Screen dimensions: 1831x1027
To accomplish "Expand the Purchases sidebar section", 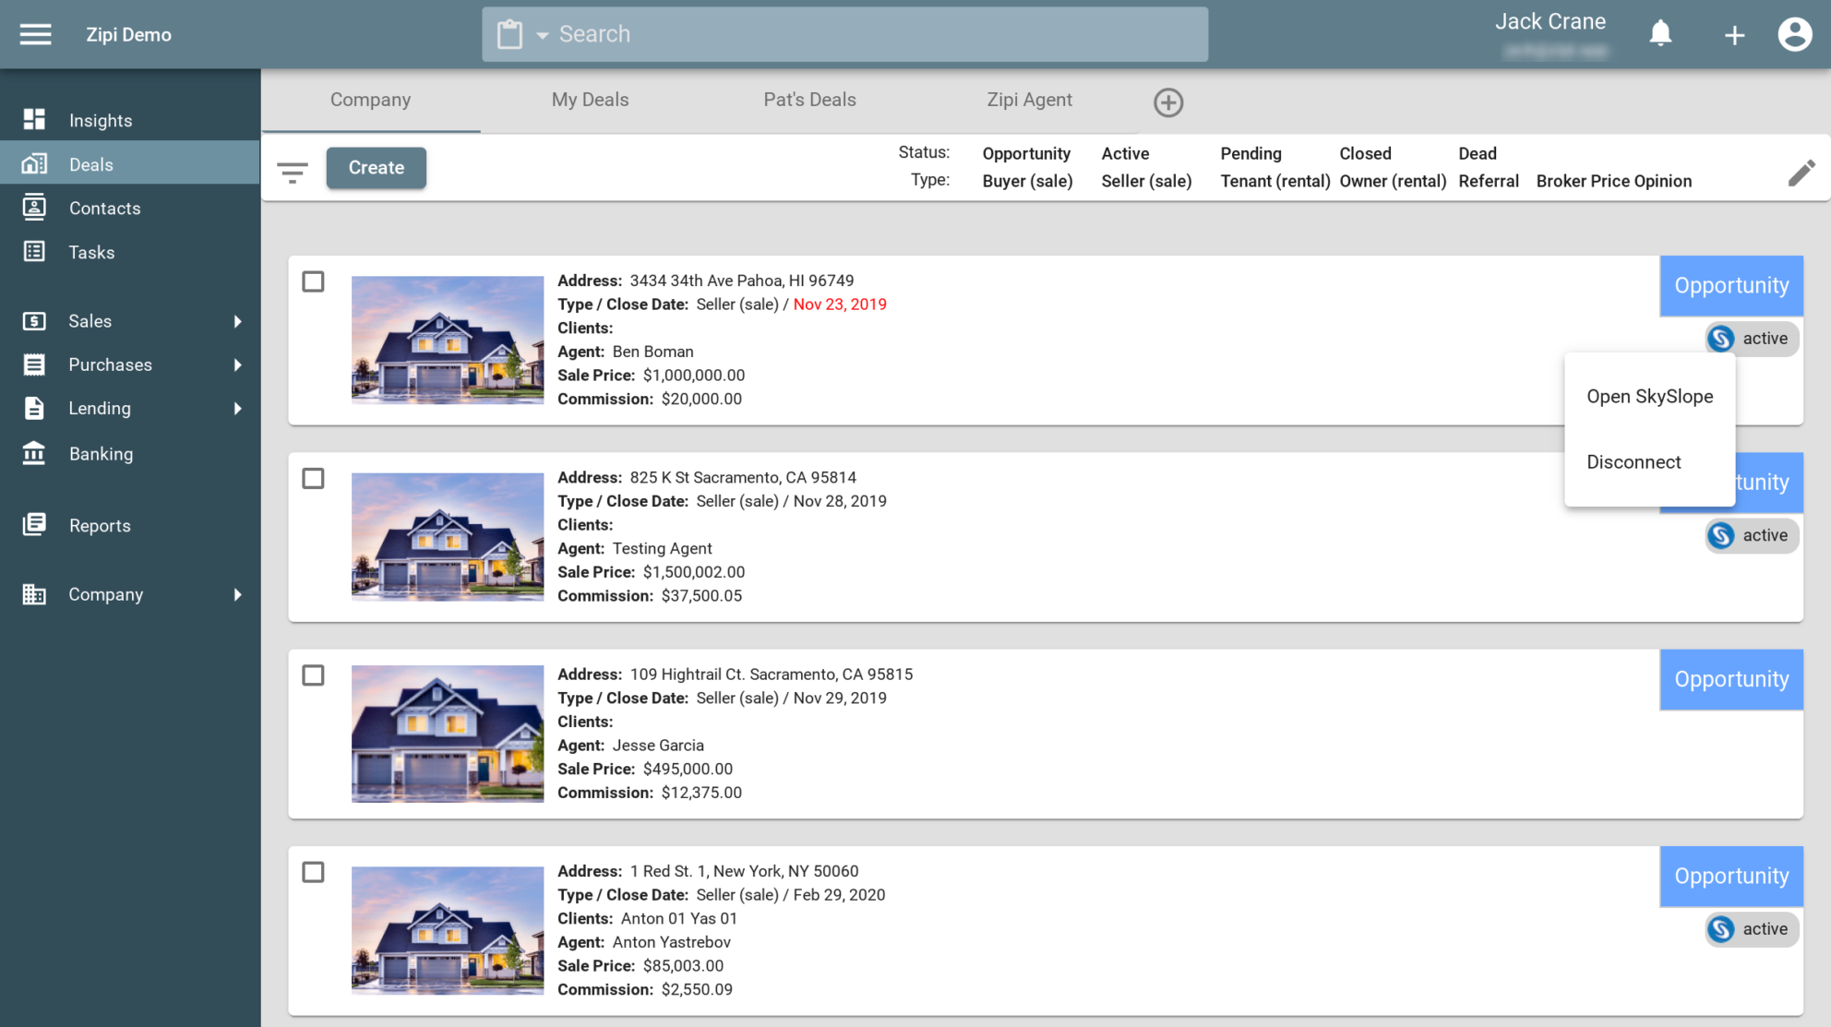I will pos(110,364).
